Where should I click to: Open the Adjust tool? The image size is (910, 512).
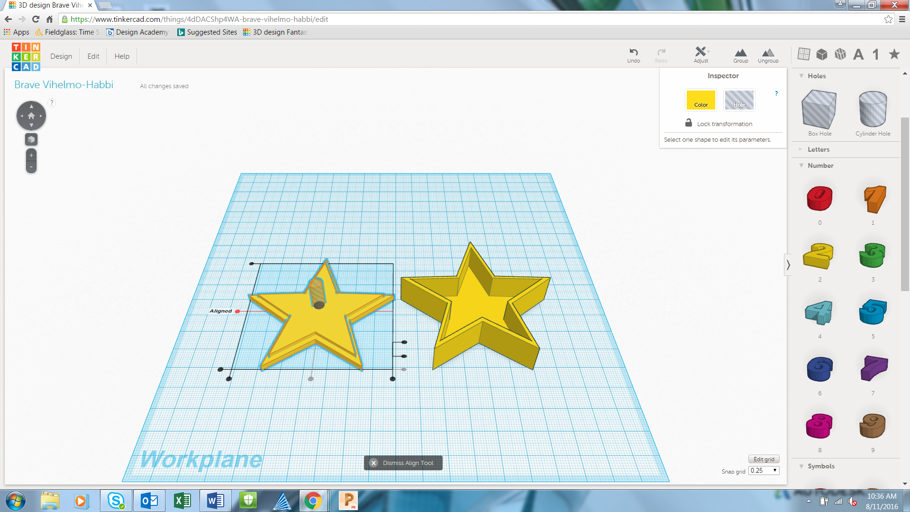click(x=701, y=52)
